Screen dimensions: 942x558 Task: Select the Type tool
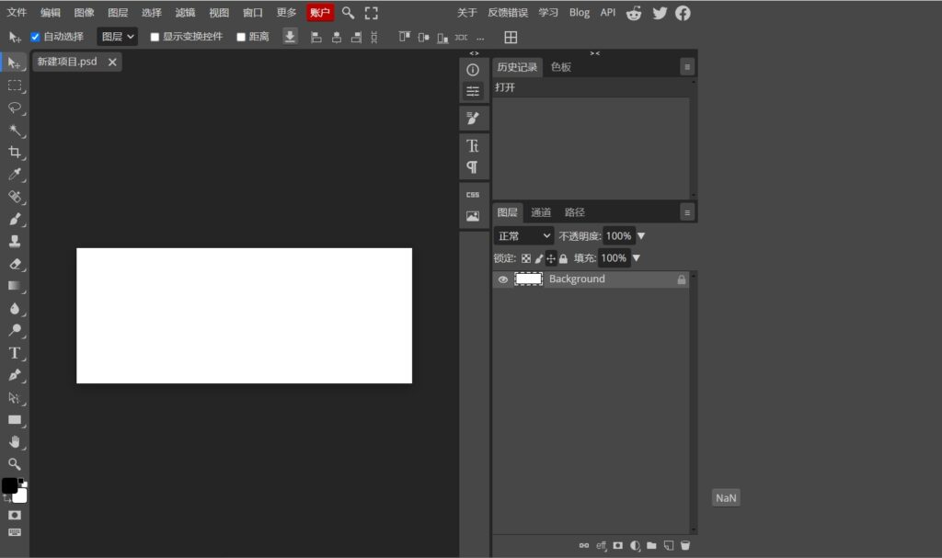pos(15,354)
